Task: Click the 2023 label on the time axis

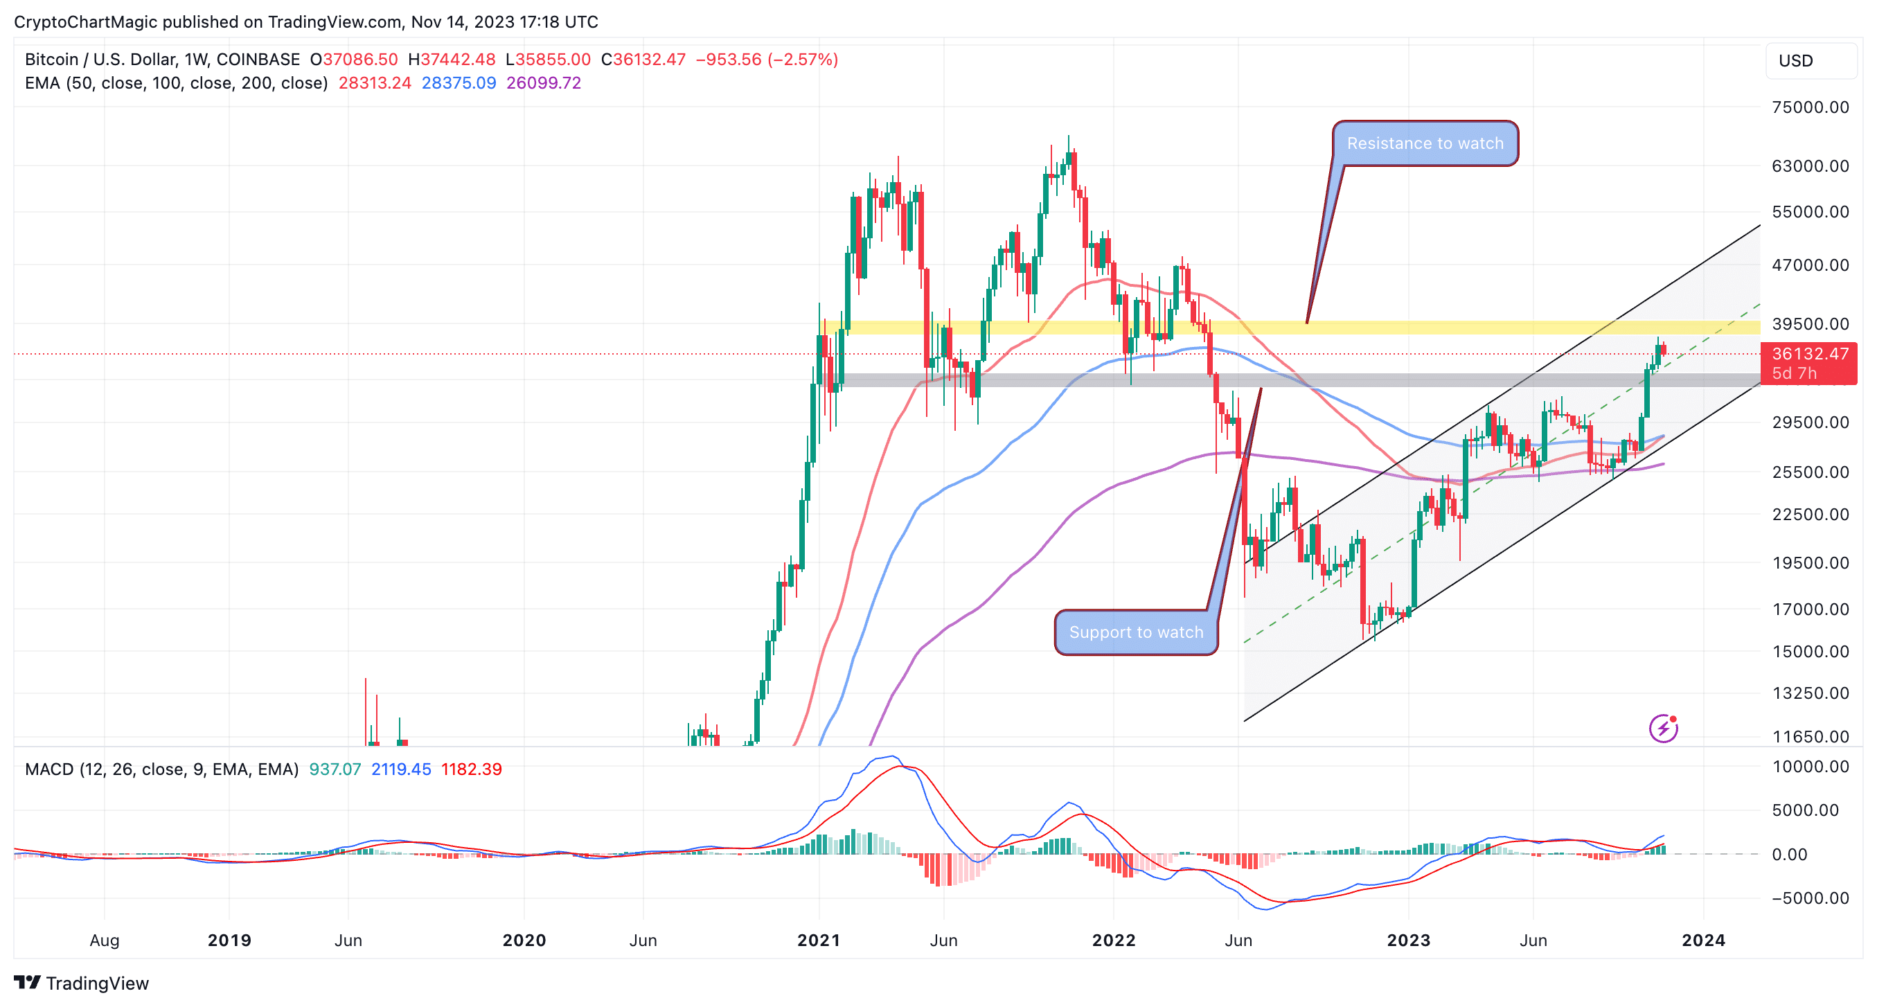Action: tap(1409, 940)
